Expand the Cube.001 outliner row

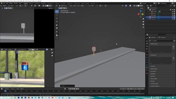tap(148, 17)
